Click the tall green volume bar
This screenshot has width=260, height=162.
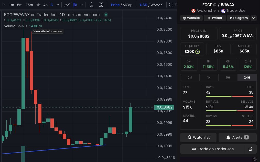[23, 154]
